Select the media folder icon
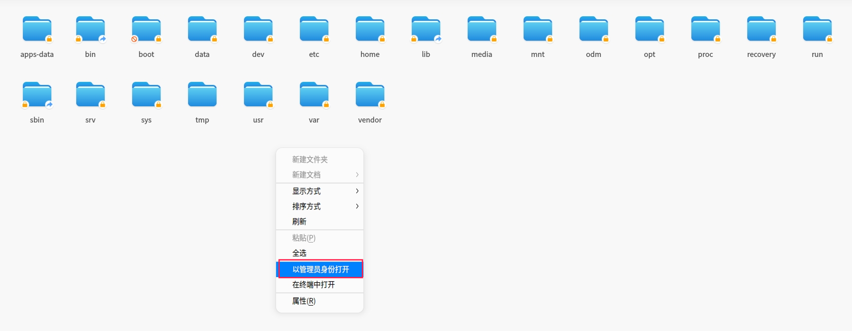Image resolution: width=852 pixels, height=331 pixels. point(482,29)
